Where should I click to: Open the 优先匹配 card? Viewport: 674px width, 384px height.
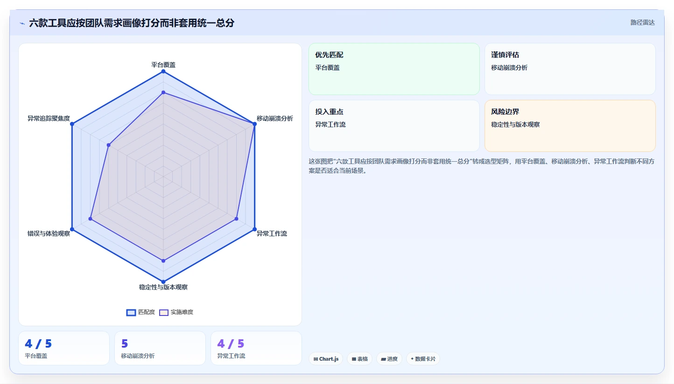pos(394,69)
